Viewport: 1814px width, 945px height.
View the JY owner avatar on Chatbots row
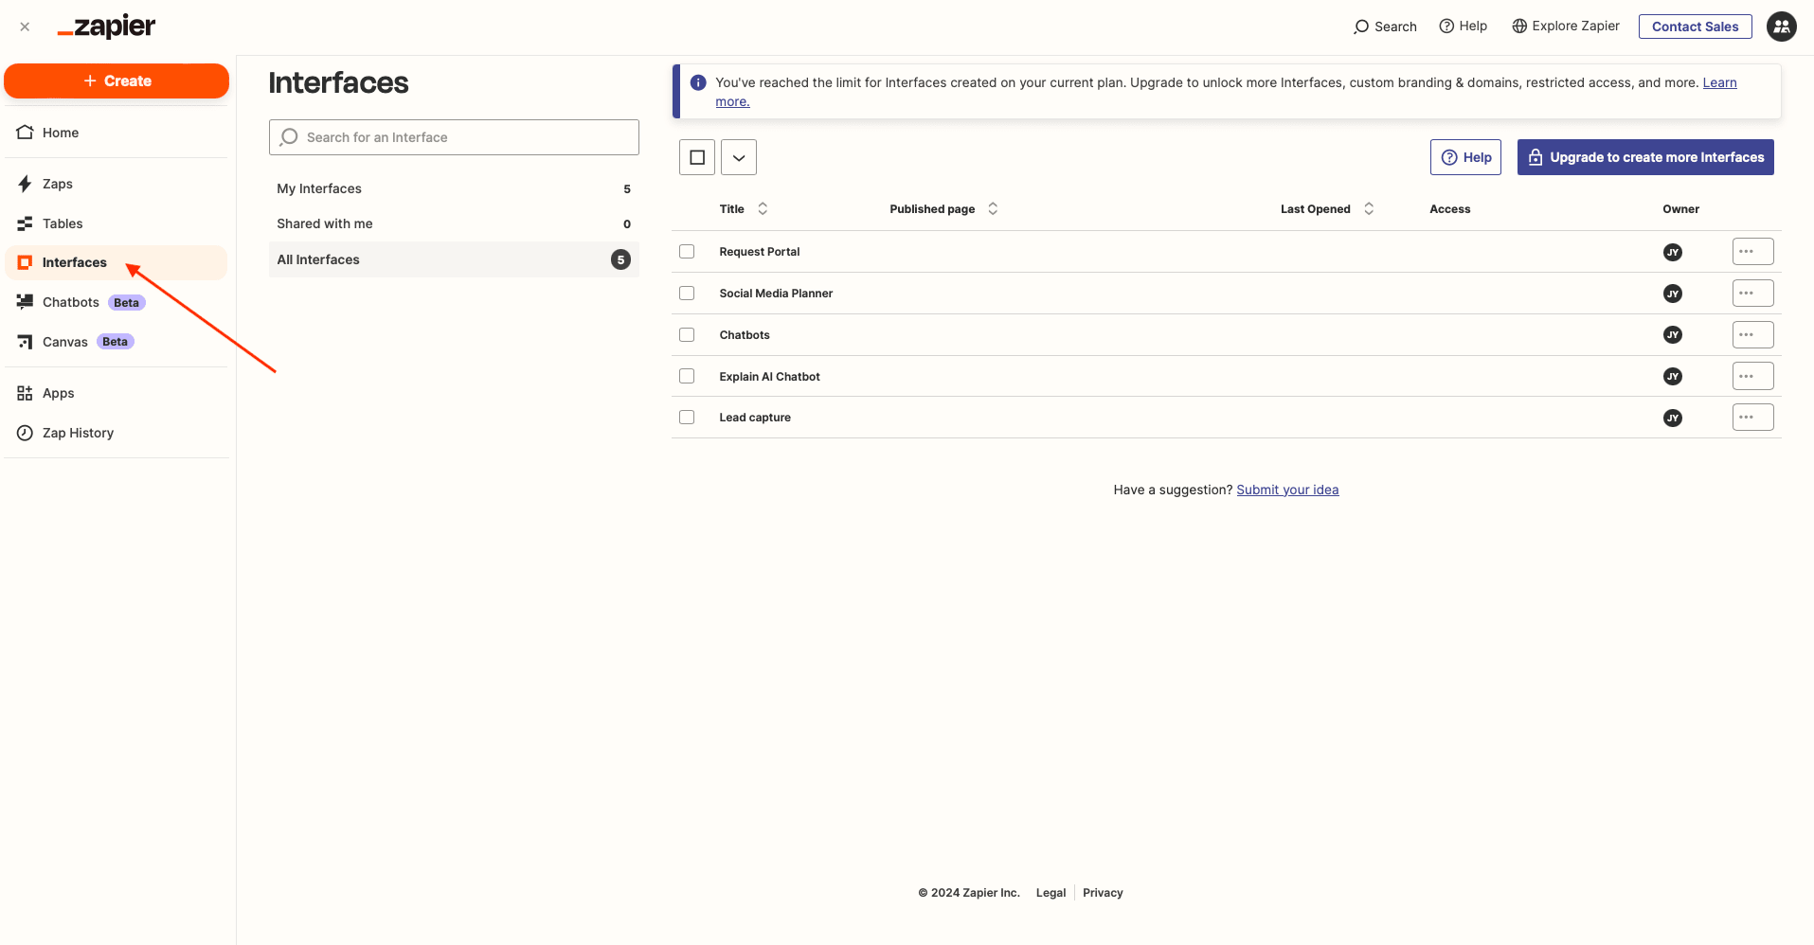(1673, 334)
